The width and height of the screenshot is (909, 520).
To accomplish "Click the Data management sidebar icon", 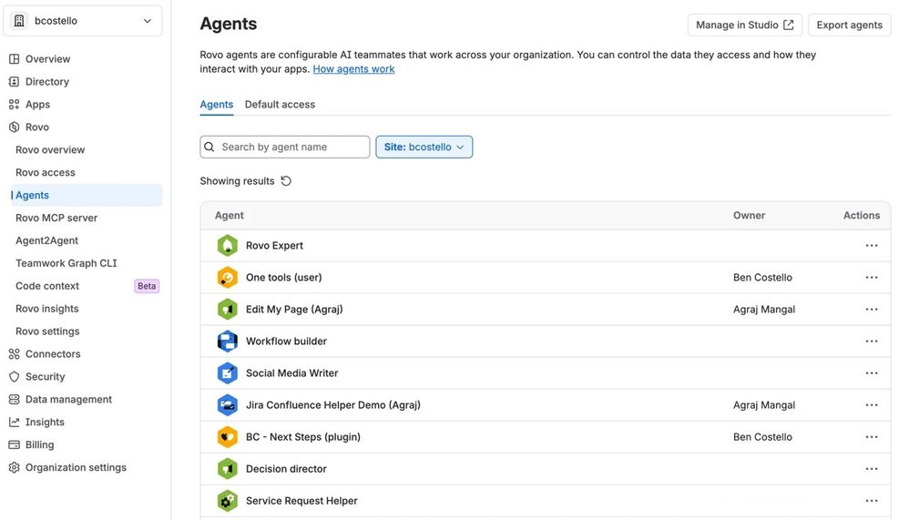I will pyautogui.click(x=14, y=399).
